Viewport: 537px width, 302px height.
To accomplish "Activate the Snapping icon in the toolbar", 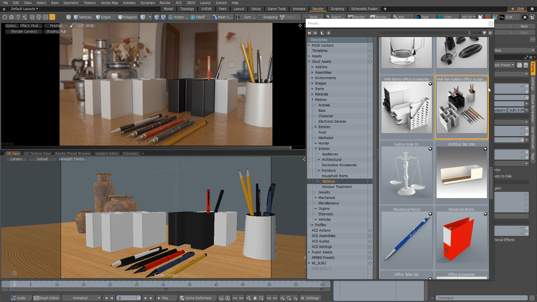I will (261, 17).
